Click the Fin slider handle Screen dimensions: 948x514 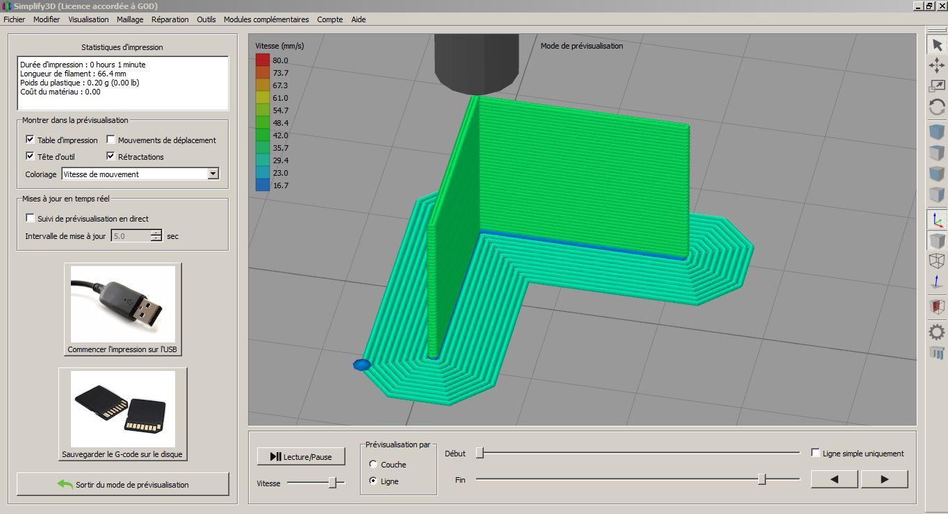[x=762, y=479]
